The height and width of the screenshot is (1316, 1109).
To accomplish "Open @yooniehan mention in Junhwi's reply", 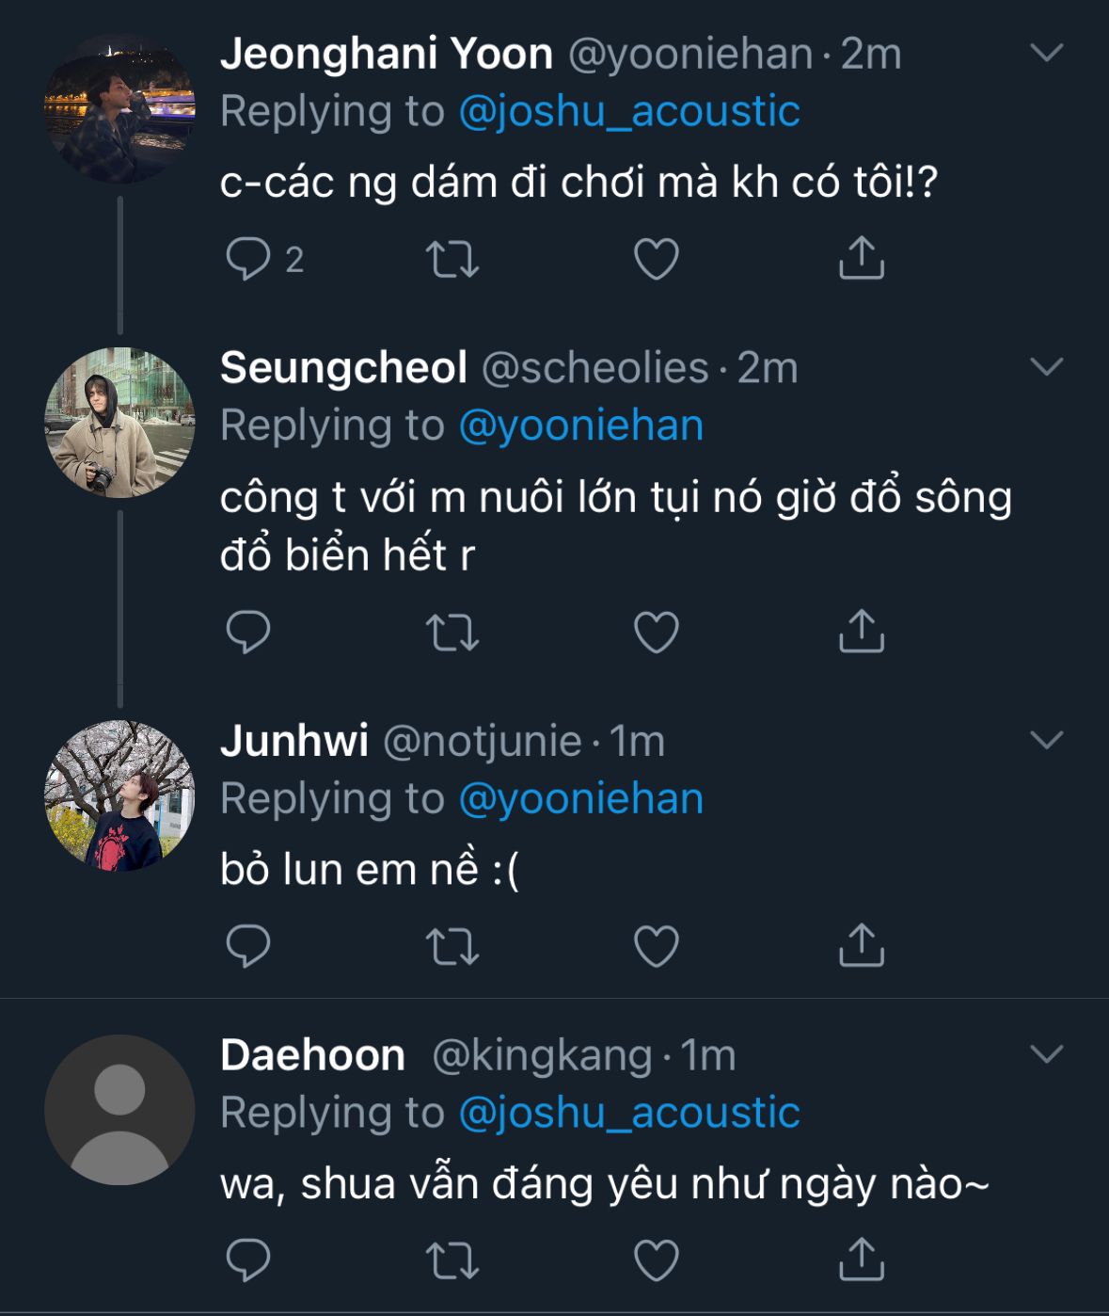I will coord(580,799).
